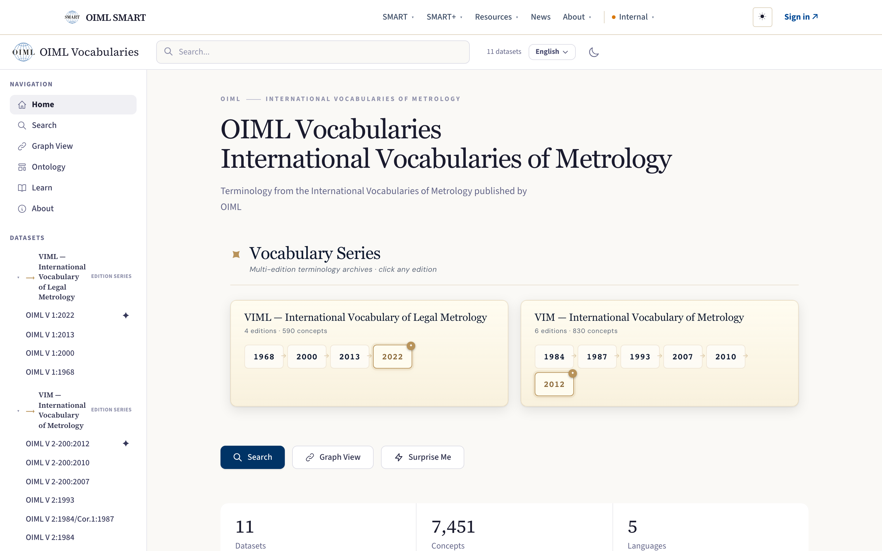The height and width of the screenshot is (551, 882).
Task: Open the Internal dropdown menu
Action: click(633, 17)
